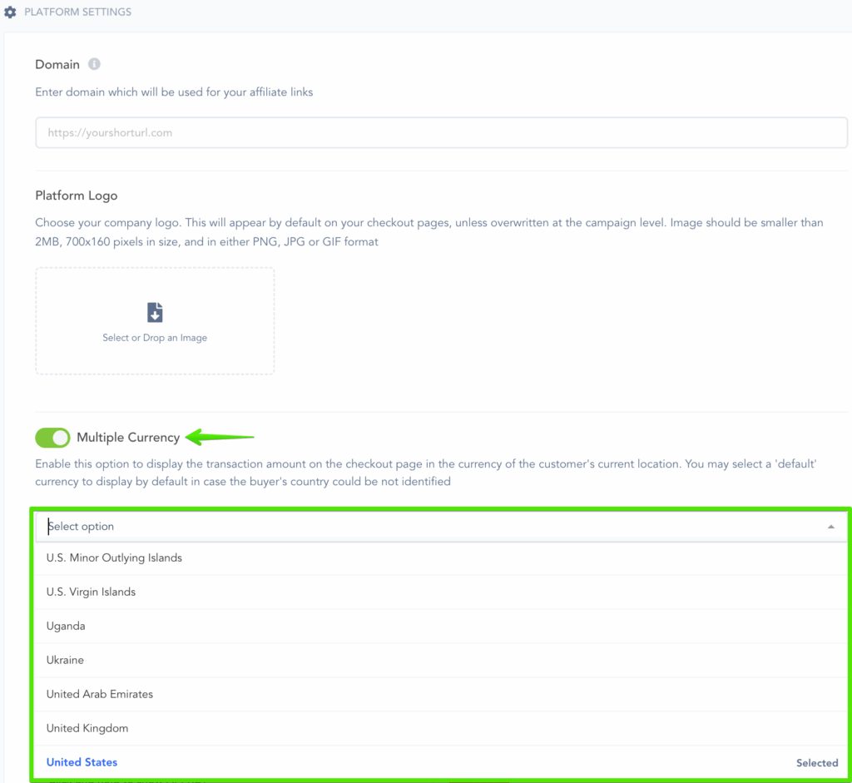This screenshot has height=783, width=852.
Task: Disable the Multiple Currency toggle
Action: click(52, 438)
